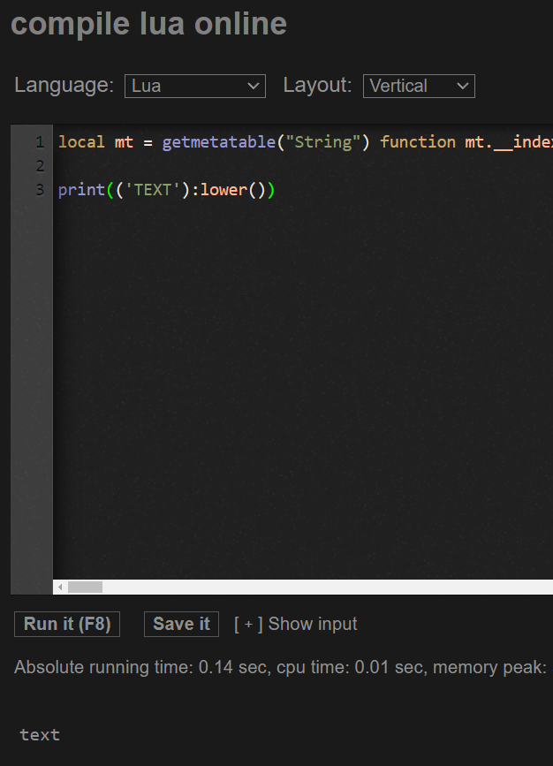
Task: Click the output text 'text'
Action: click(x=40, y=734)
